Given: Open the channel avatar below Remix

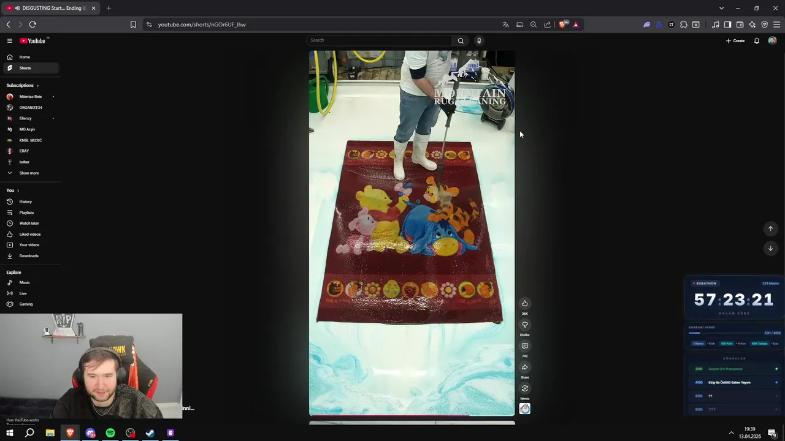Looking at the screenshot, I should (x=525, y=409).
